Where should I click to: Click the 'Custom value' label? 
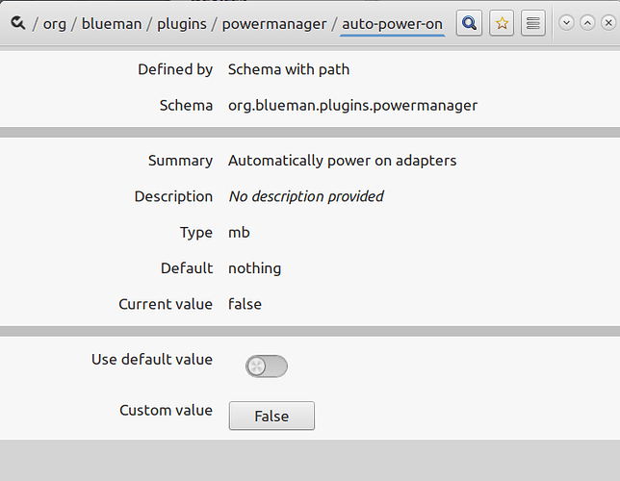[166, 410]
